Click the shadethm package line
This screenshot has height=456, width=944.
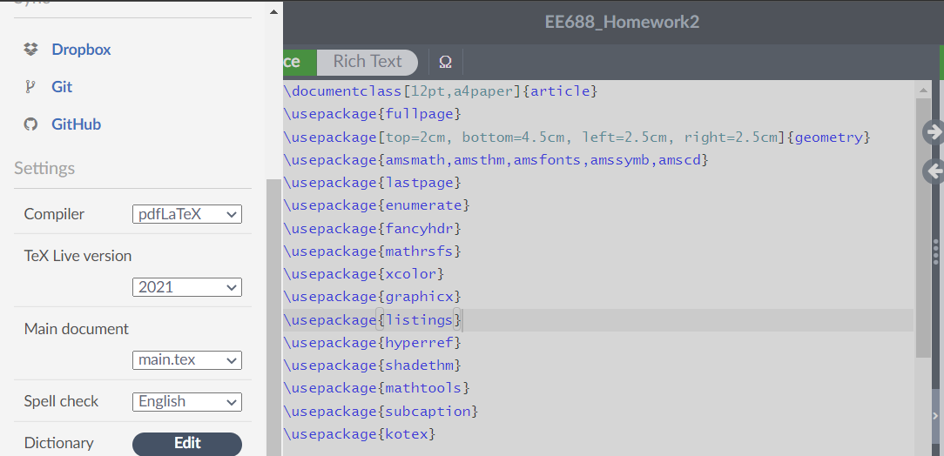372,365
